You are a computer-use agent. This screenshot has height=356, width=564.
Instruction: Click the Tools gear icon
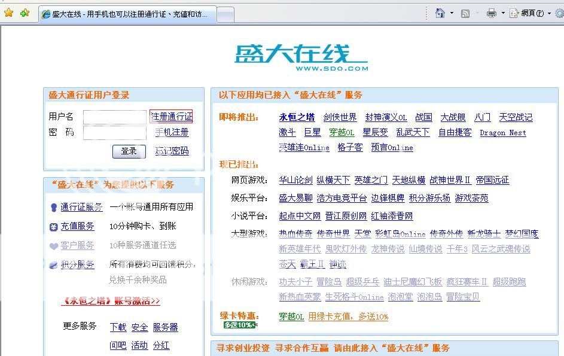click(559, 13)
